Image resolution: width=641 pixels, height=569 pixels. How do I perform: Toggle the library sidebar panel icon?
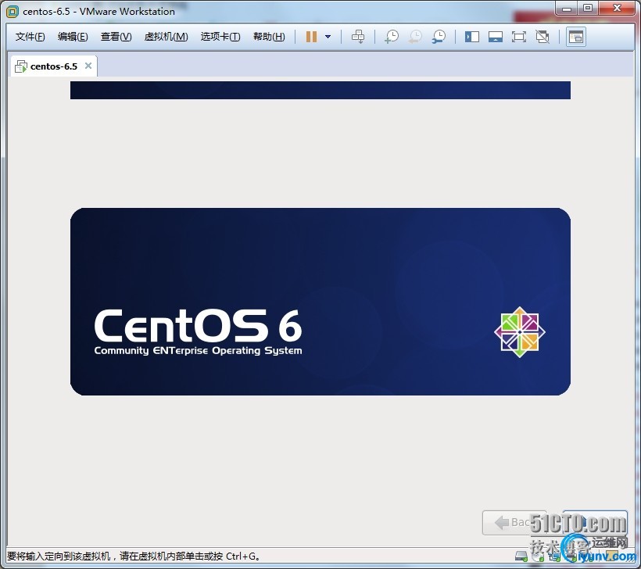[472, 37]
